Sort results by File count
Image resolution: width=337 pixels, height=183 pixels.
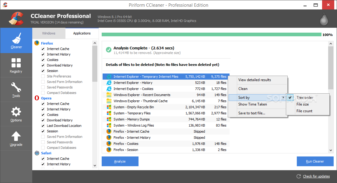coord(304,111)
